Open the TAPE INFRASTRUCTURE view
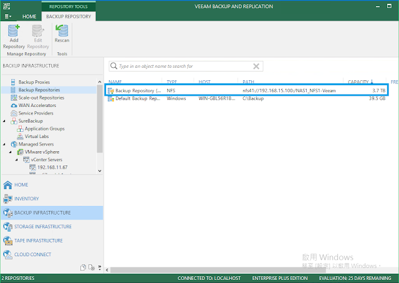Image resolution: width=399 pixels, height=283 pixels. [52, 241]
